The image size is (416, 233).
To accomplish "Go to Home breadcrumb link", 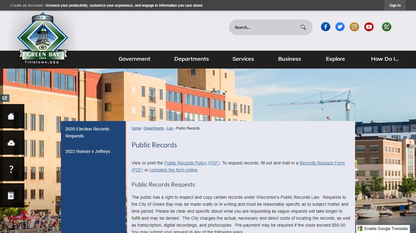I will pos(136,128).
